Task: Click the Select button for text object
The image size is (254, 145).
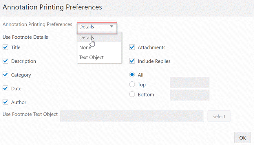Action: tap(219, 116)
